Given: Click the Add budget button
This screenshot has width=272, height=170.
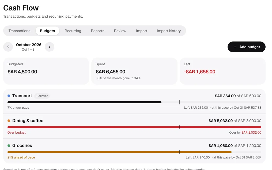Looking at the screenshot, I should [247, 47].
